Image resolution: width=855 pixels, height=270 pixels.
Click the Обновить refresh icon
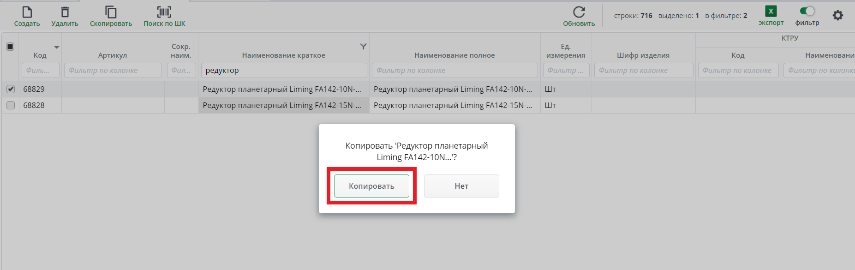pos(579,12)
